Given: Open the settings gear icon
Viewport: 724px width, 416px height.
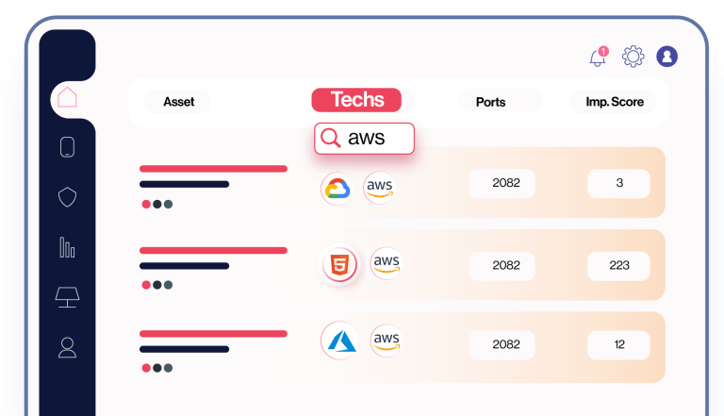Looking at the screenshot, I should (633, 57).
